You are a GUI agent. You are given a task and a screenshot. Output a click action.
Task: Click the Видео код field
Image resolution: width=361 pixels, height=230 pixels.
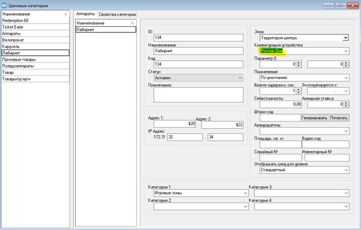325,145
